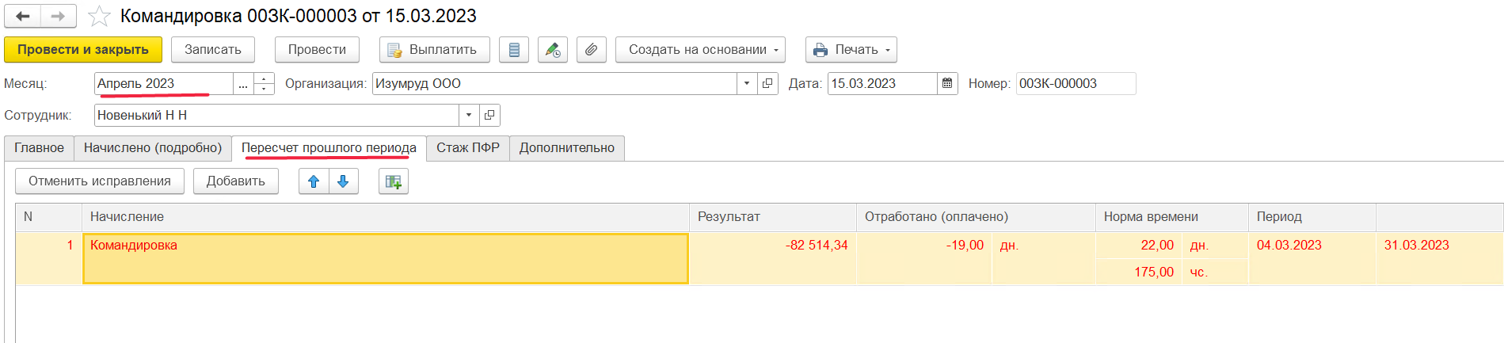Open the 'Печать' dropdown menu
The width and height of the screenshot is (1504, 343).
851,49
